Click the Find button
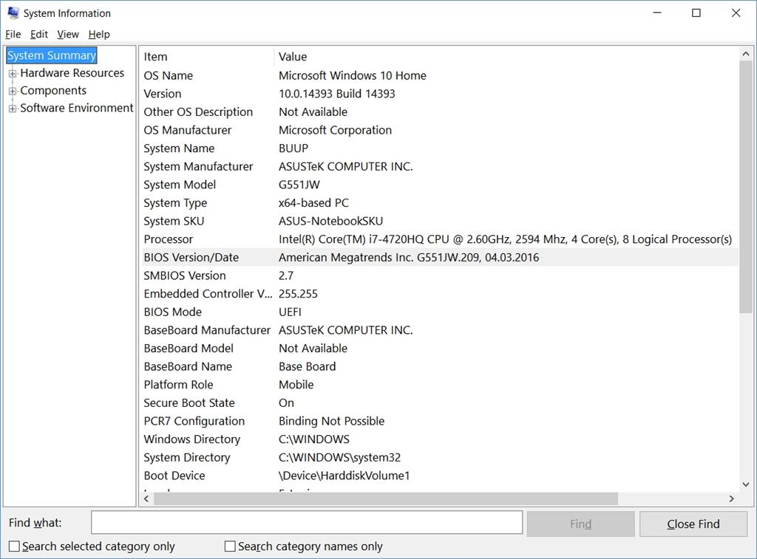This screenshot has width=757, height=559. (580, 524)
